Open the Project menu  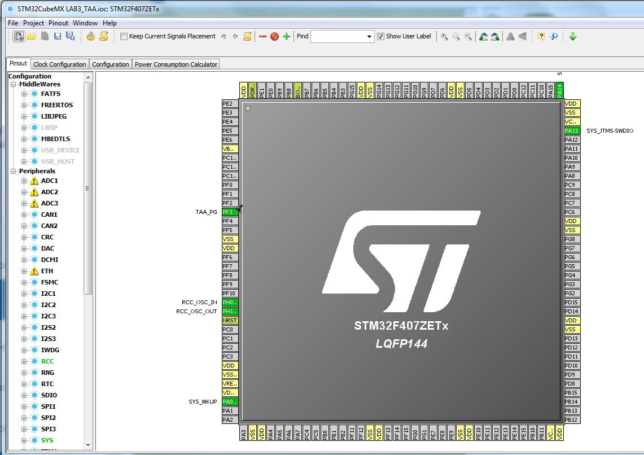[33, 23]
